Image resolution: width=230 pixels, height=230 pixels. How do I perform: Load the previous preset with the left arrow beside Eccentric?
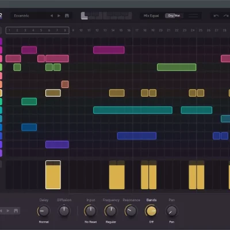coord(52,16)
